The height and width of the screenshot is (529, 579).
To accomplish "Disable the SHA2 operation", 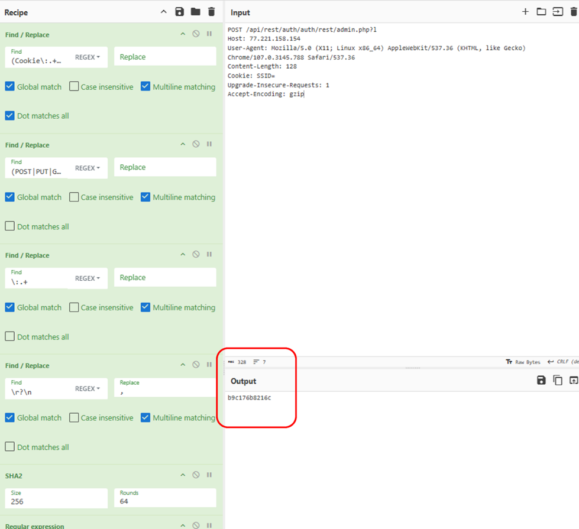I will 196,475.
